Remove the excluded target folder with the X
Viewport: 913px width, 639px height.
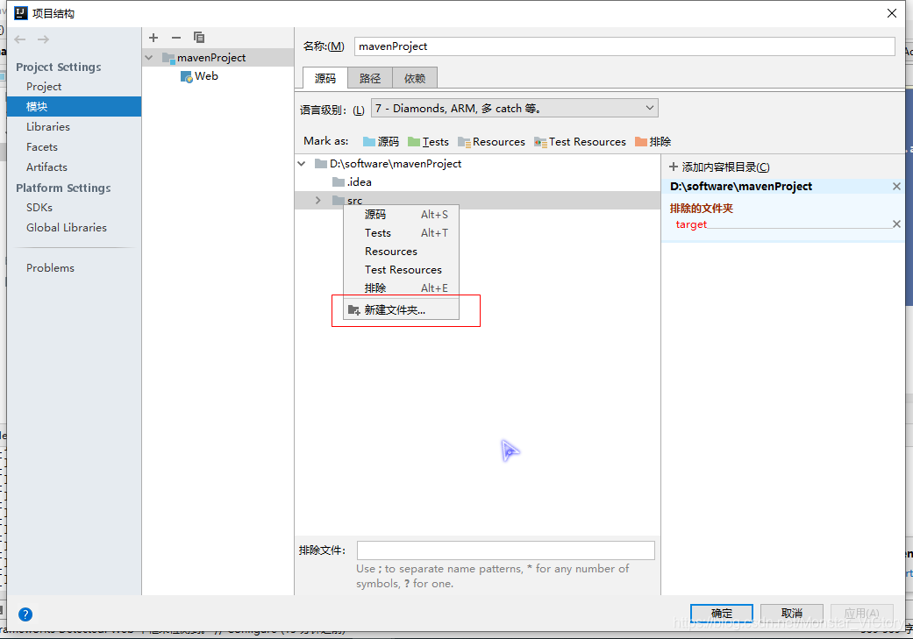896,224
